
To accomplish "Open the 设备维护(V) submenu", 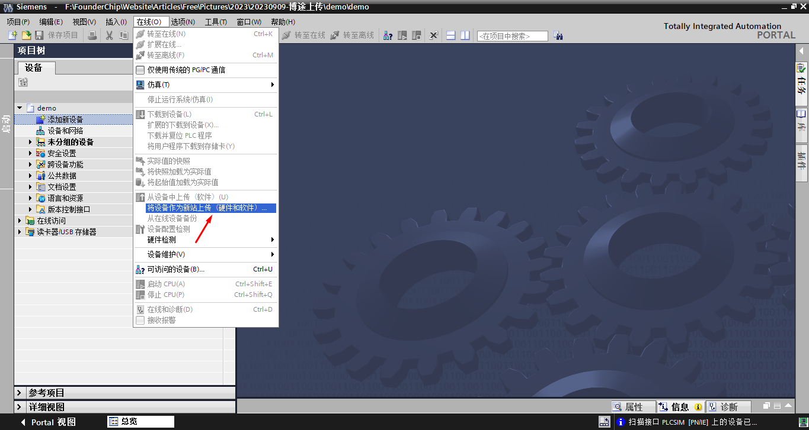I will click(206, 254).
